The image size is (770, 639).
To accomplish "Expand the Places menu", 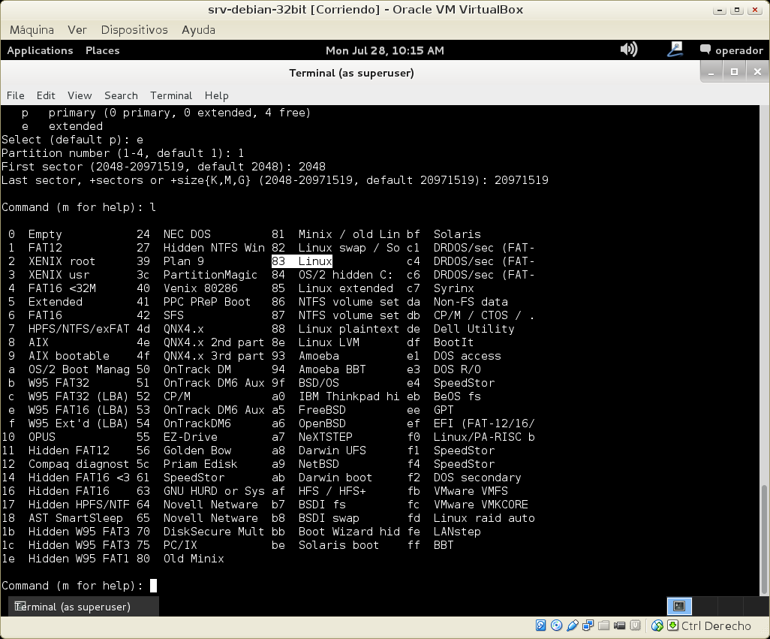I will (x=102, y=50).
